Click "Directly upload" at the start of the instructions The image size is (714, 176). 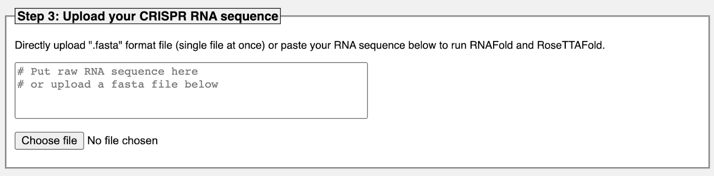(50, 45)
